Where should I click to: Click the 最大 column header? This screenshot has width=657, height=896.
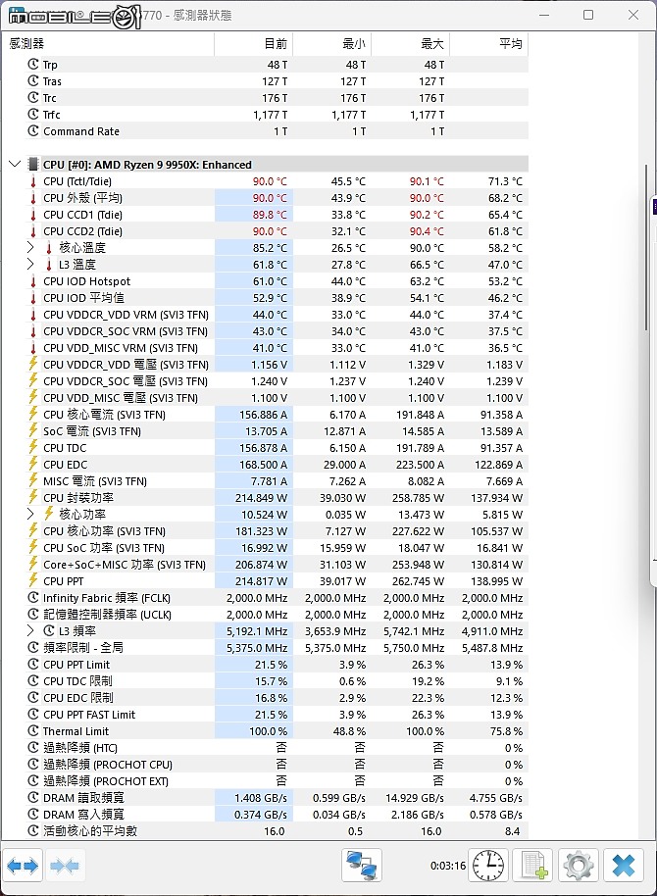pyautogui.click(x=410, y=43)
